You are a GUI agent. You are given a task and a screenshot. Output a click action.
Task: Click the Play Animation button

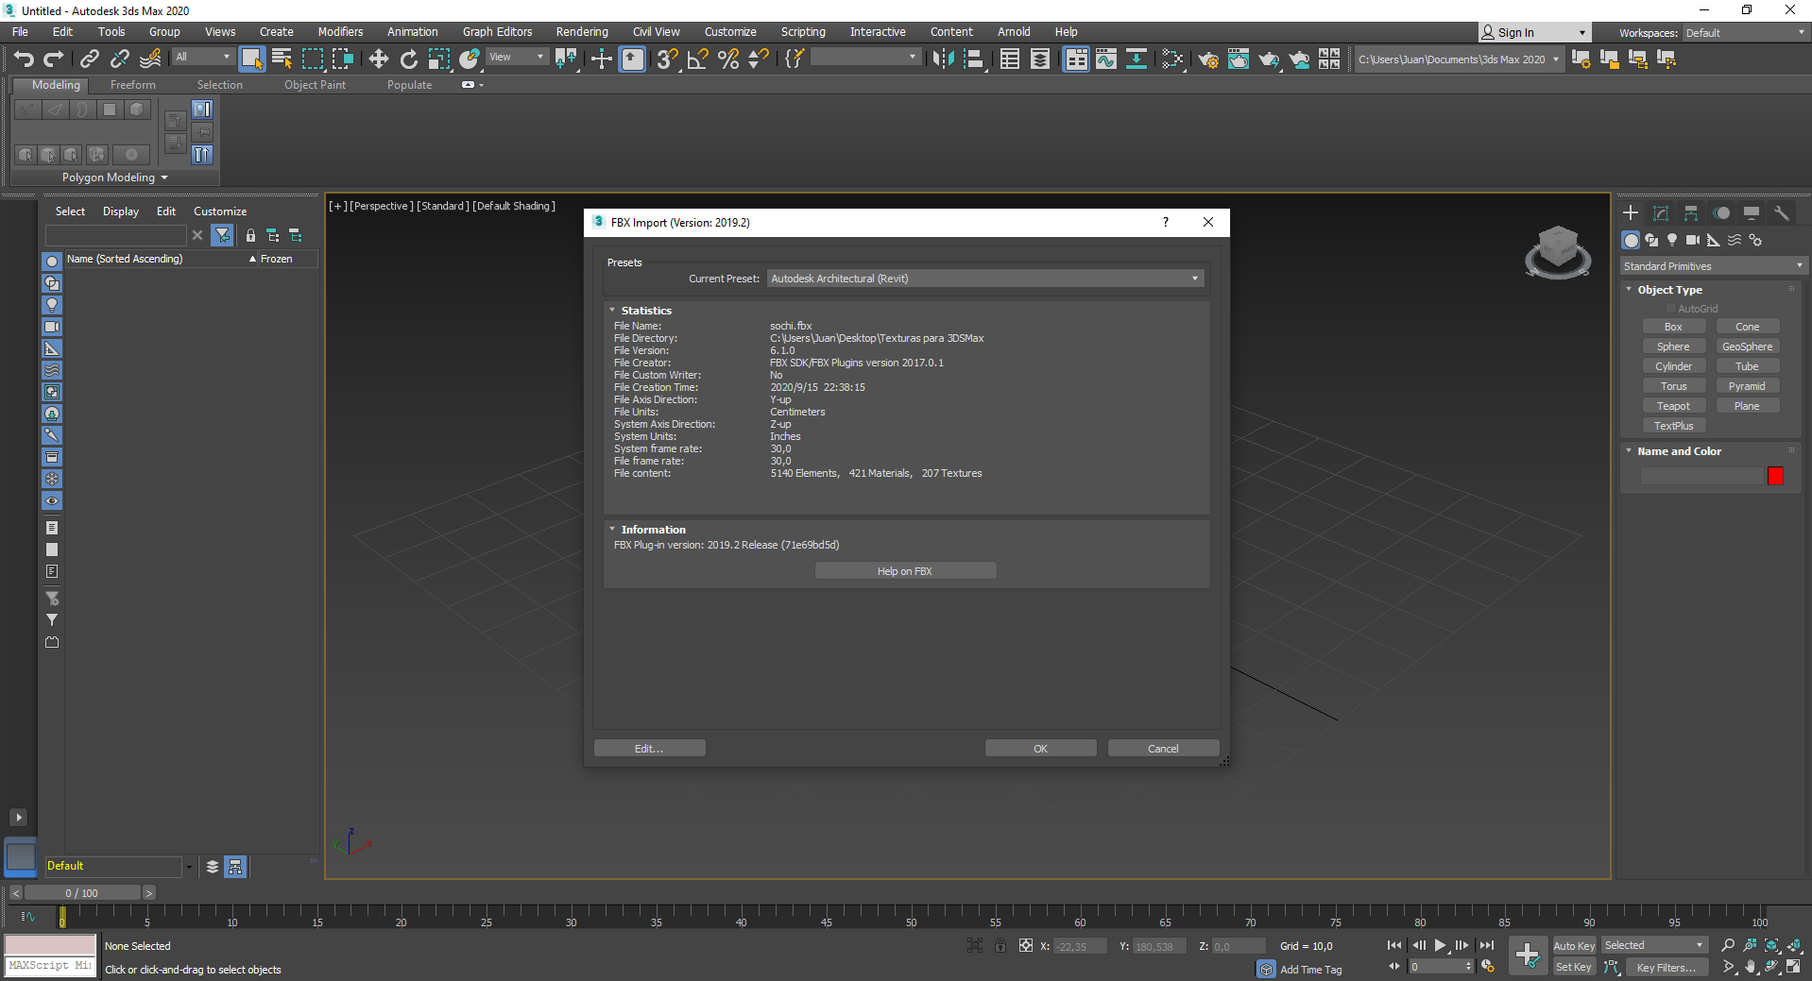(1441, 945)
